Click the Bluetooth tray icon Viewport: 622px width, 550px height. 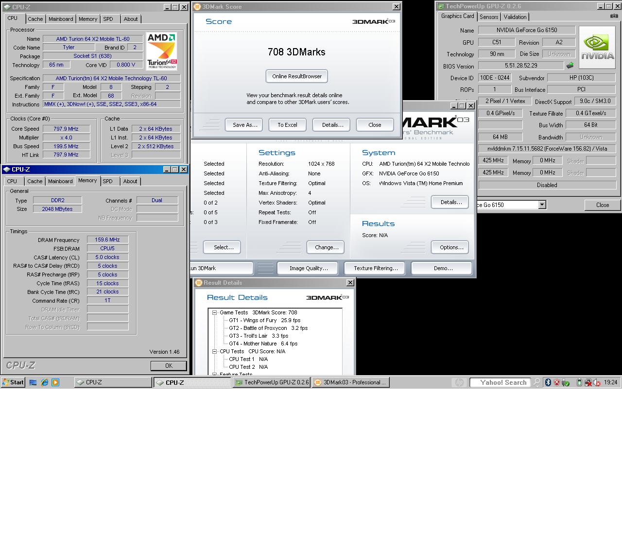(x=548, y=382)
